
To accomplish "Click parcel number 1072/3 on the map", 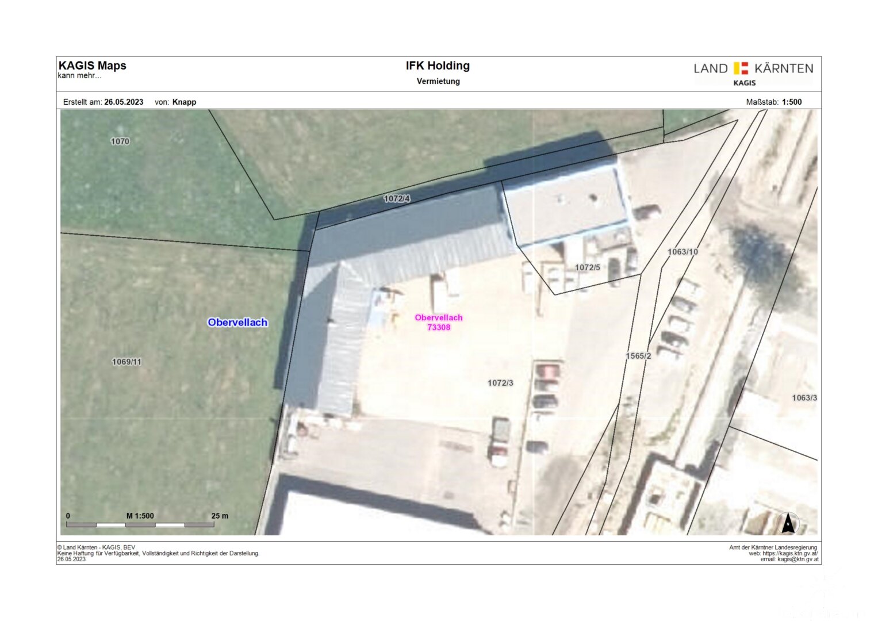I will 500,383.
